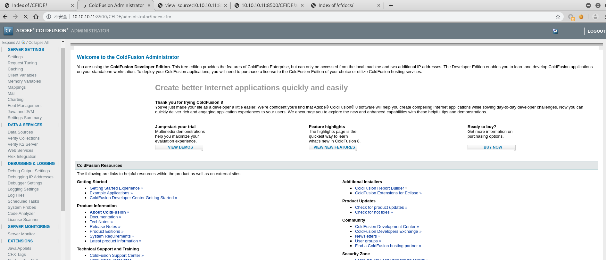Screen dimensions: 606x260
Task: Log out using the LOGOUT button
Action: click(x=596, y=31)
